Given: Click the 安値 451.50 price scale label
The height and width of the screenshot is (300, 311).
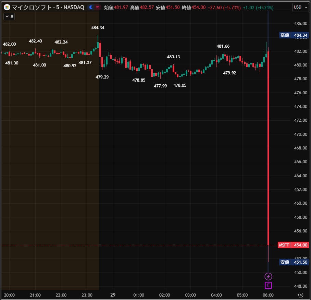Looking at the screenshot, I should coord(294,262).
